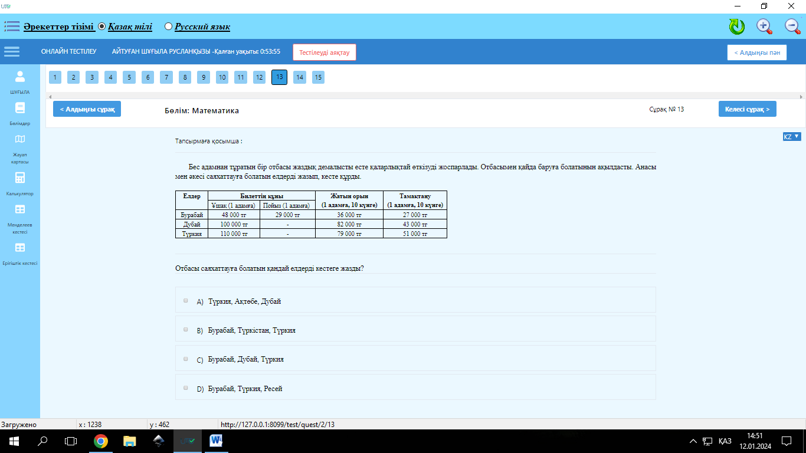Select answer C) Бурабай, Дубай, Түркия
This screenshot has height=453, width=806.
[186, 359]
